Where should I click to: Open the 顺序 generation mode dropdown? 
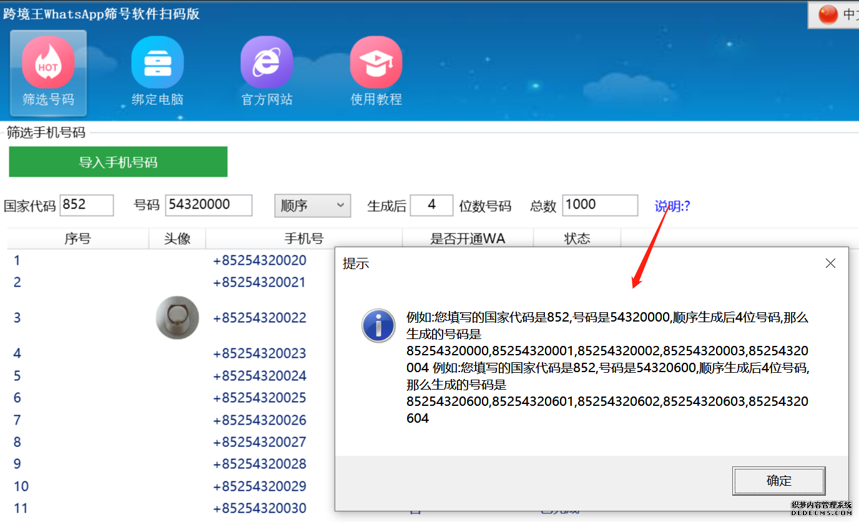(x=312, y=205)
